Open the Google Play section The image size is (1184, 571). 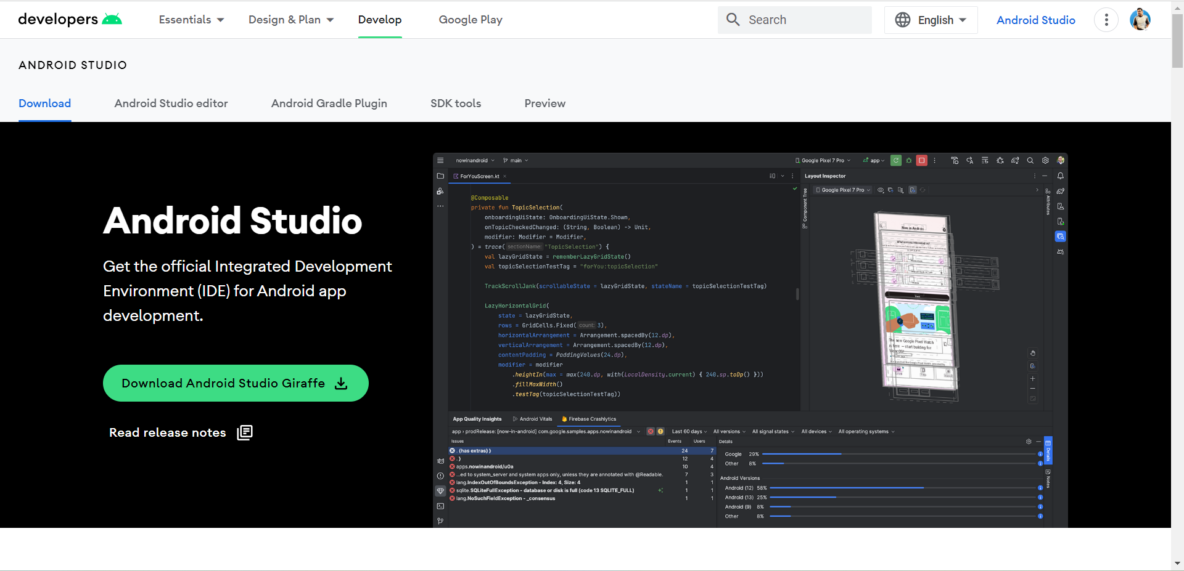pos(471,20)
